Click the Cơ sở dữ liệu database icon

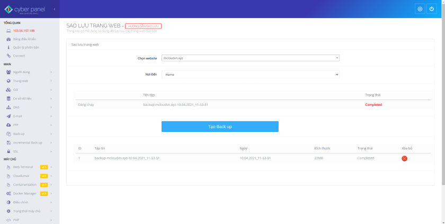coord(8,98)
